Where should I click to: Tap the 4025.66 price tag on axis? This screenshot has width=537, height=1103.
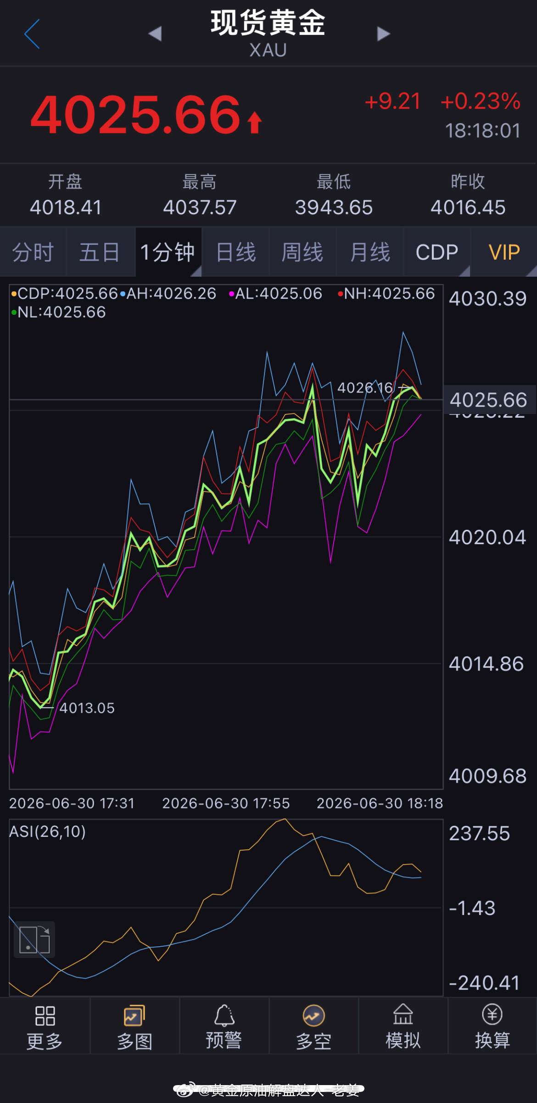click(489, 399)
